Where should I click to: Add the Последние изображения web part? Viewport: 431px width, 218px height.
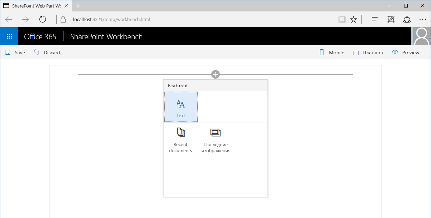(x=215, y=140)
